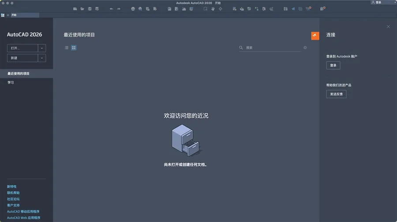Click the orange megaphone announcements icon

tap(315, 36)
